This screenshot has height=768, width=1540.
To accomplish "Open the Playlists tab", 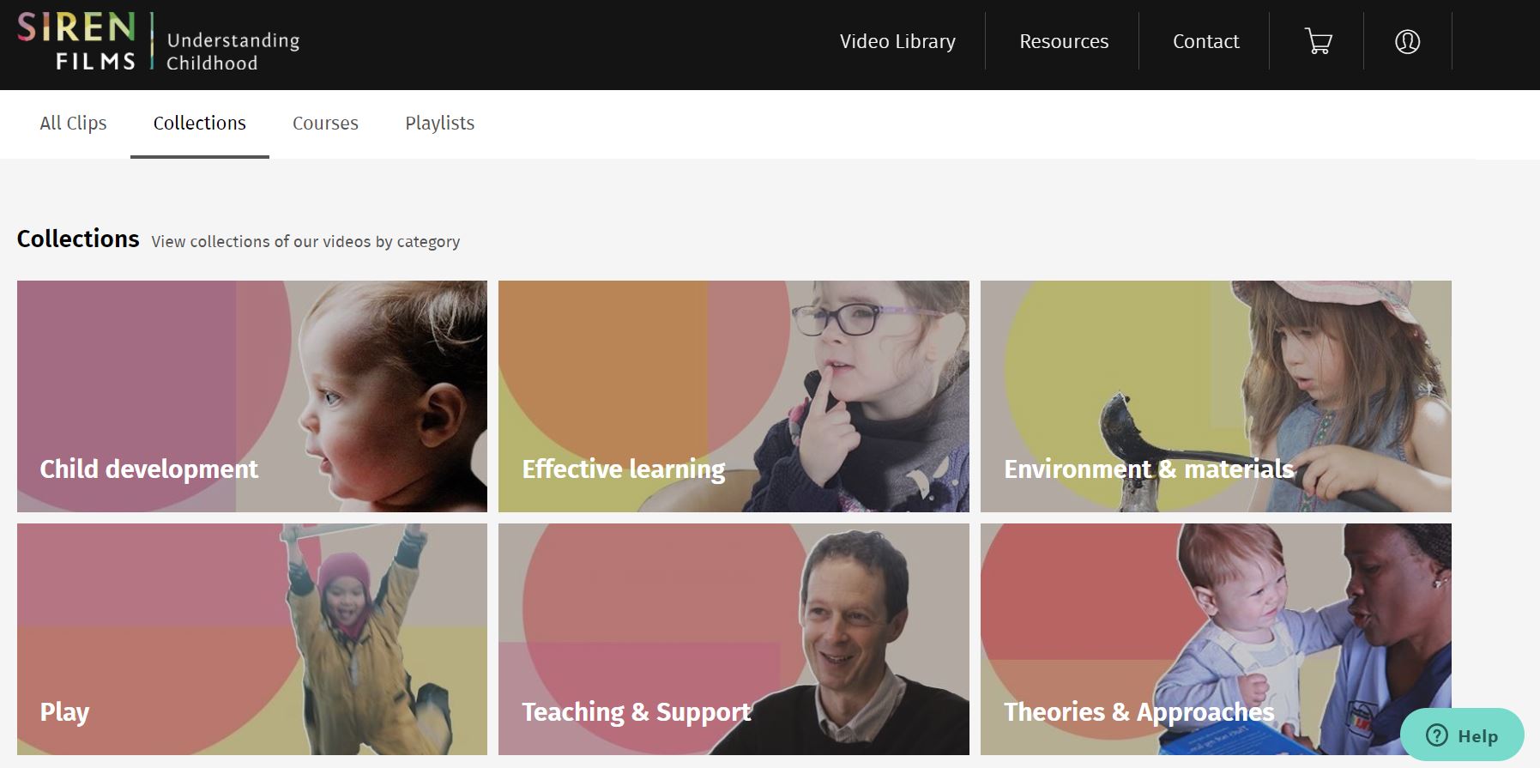I will click(x=439, y=123).
